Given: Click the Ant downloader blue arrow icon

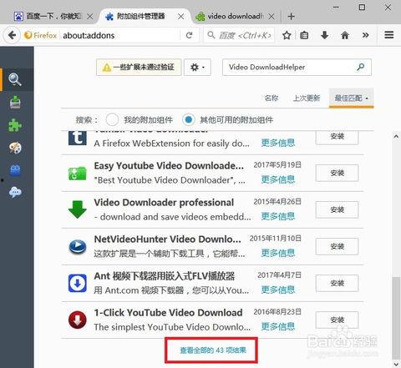Looking at the screenshot, I should [78, 283].
